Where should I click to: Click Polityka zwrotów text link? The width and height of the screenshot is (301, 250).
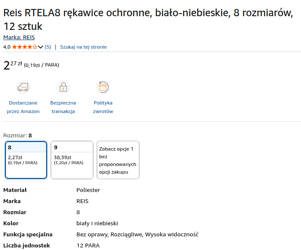click(103, 107)
